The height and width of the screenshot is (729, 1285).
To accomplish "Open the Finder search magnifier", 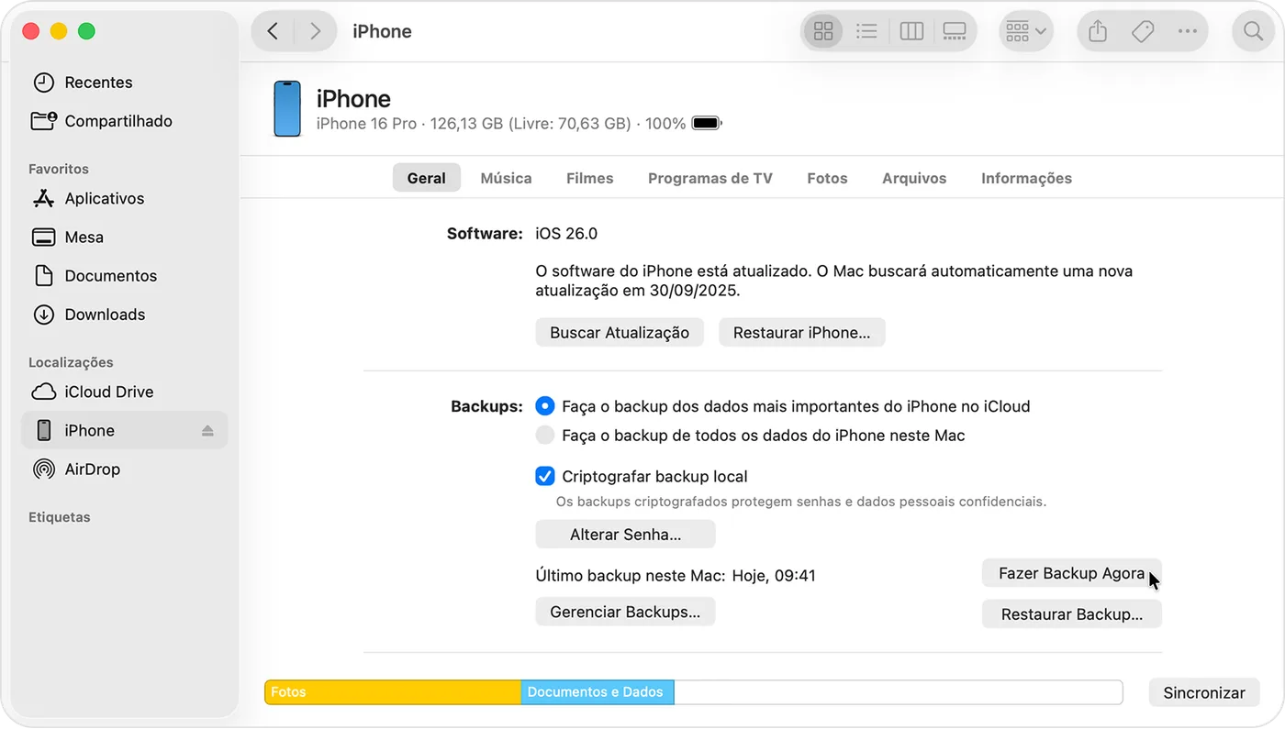I will coord(1253,31).
